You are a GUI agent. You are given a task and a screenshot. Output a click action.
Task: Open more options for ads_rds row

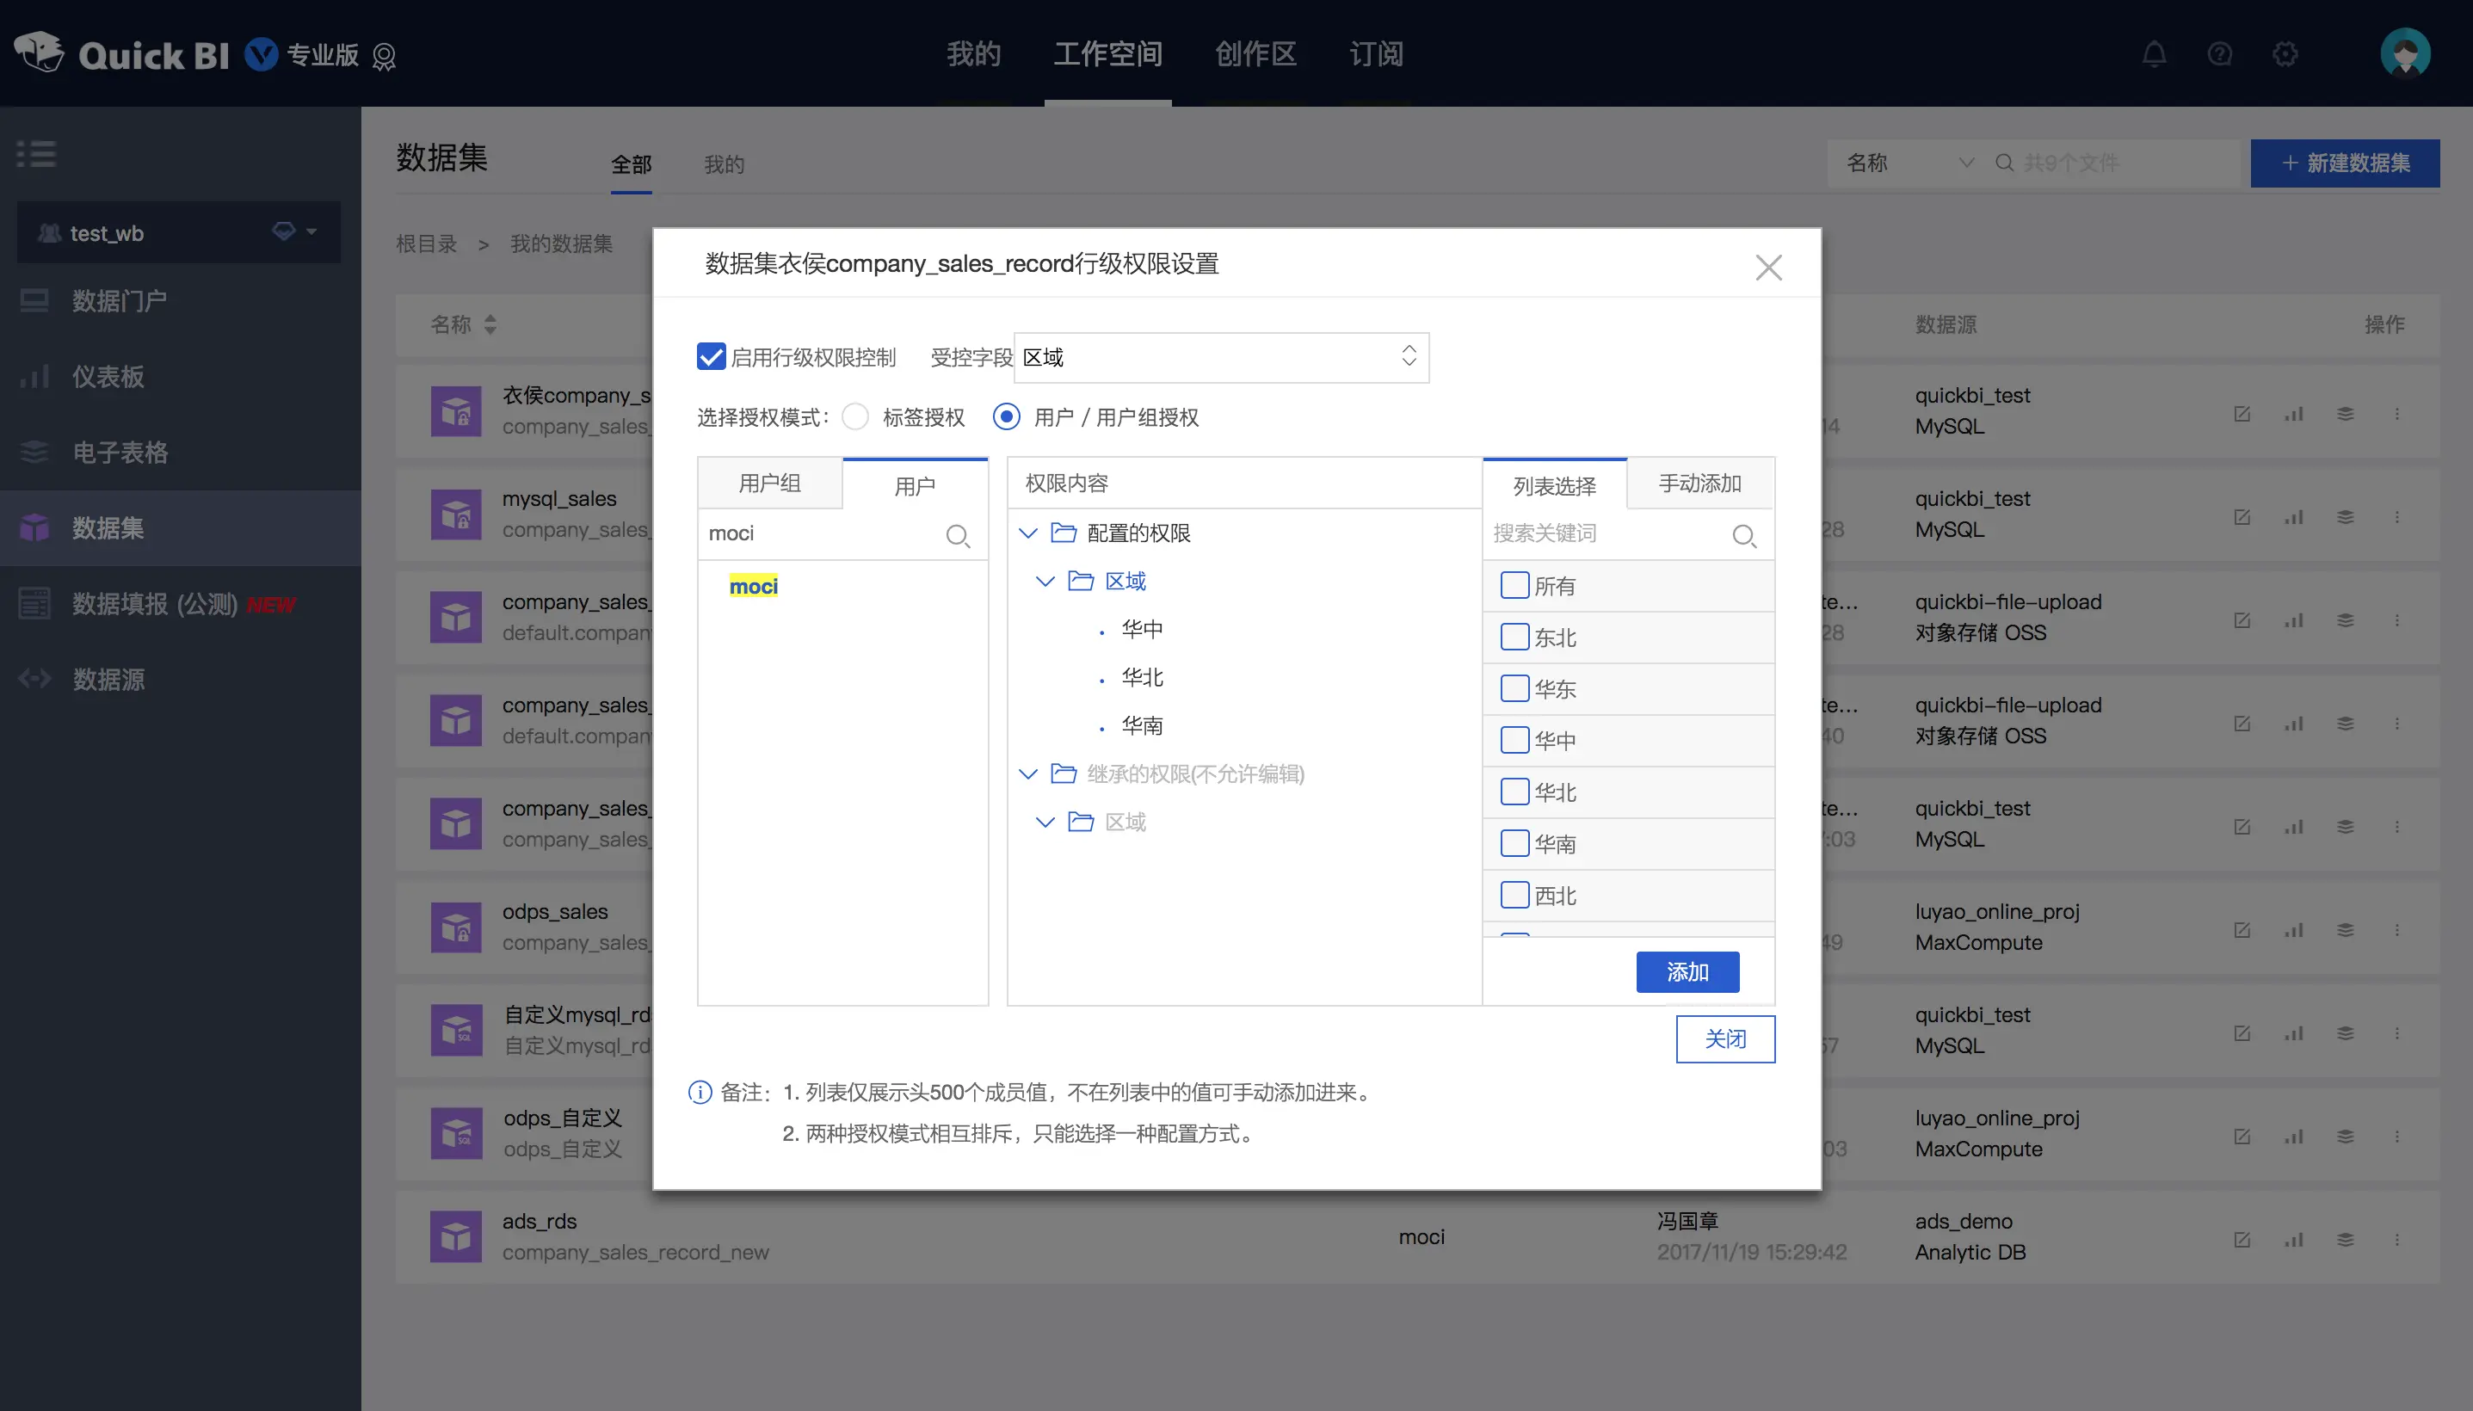click(2396, 1239)
